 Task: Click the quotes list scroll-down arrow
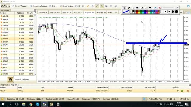(x=35, y=75)
